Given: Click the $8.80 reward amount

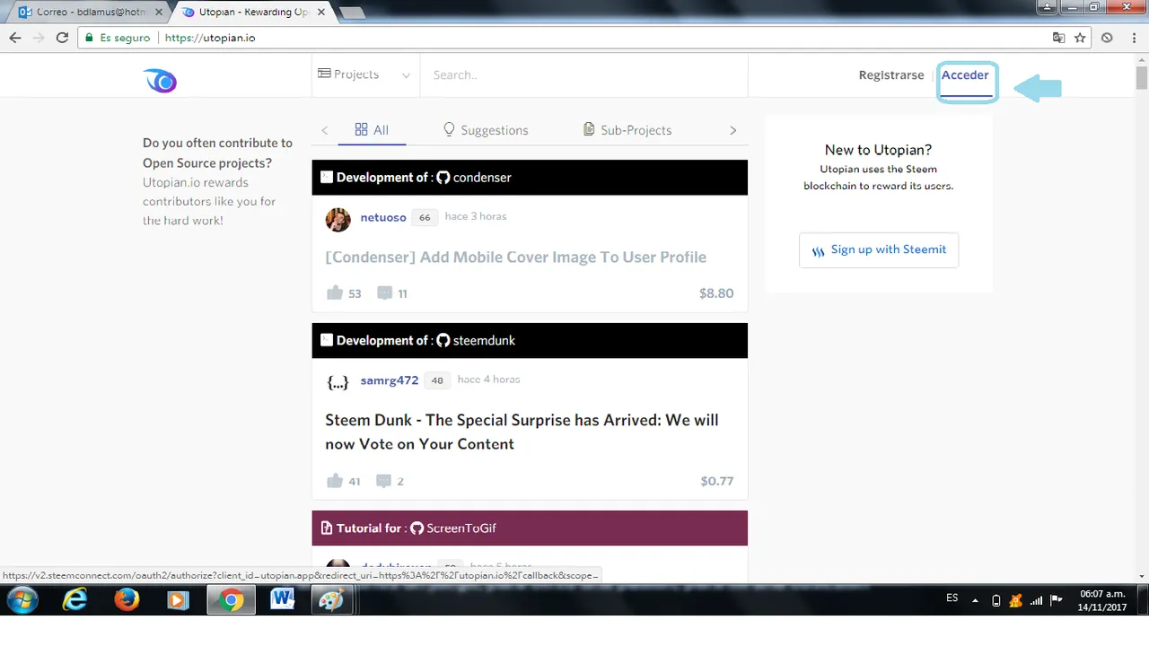Looking at the screenshot, I should coord(716,293).
